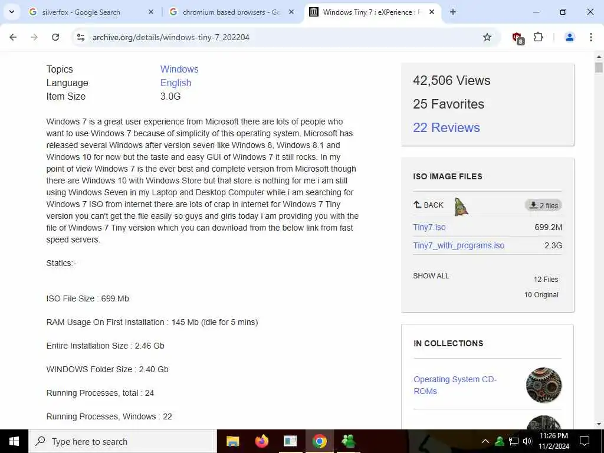Download Tiny7_with_programs.iso
The image size is (604, 453).
[x=458, y=245]
